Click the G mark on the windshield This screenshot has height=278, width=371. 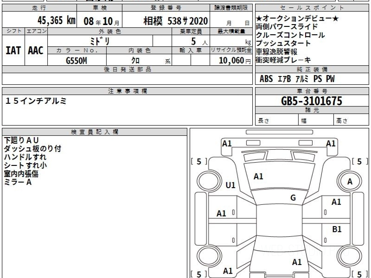[x=293, y=198]
